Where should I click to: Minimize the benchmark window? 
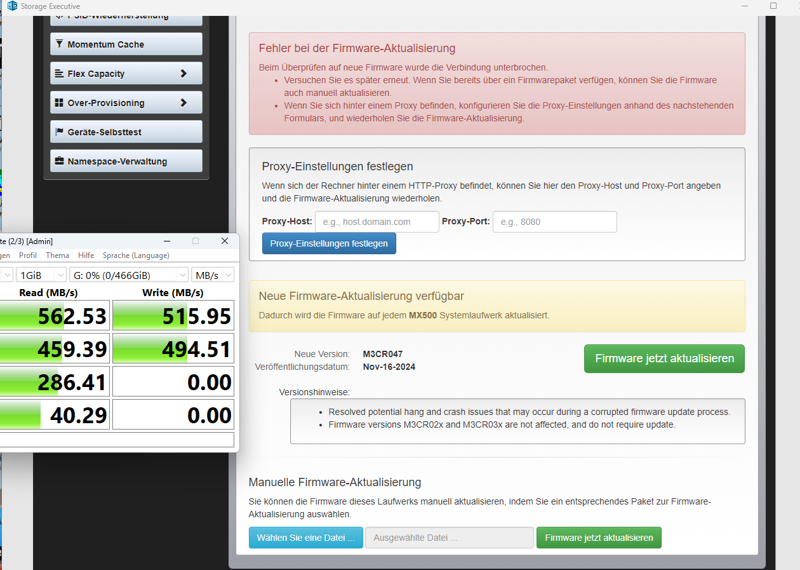point(167,241)
